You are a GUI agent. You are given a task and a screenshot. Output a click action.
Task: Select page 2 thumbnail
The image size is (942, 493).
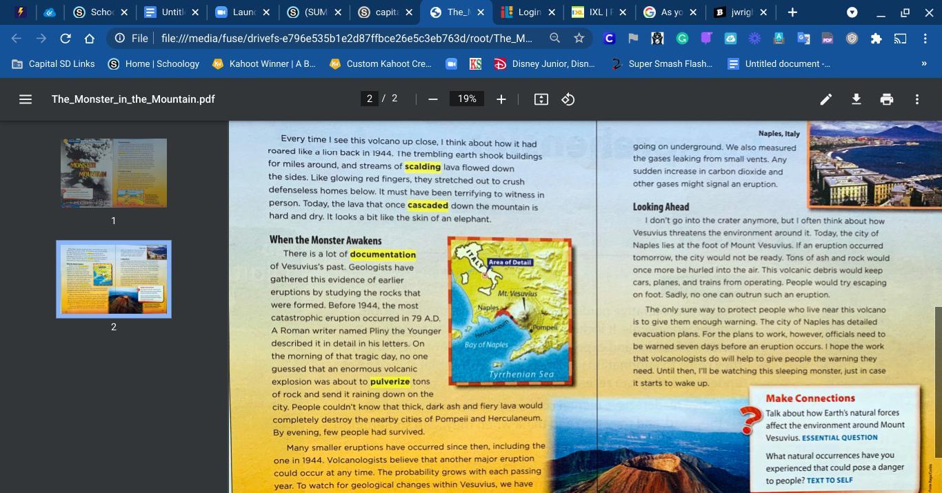coord(114,279)
